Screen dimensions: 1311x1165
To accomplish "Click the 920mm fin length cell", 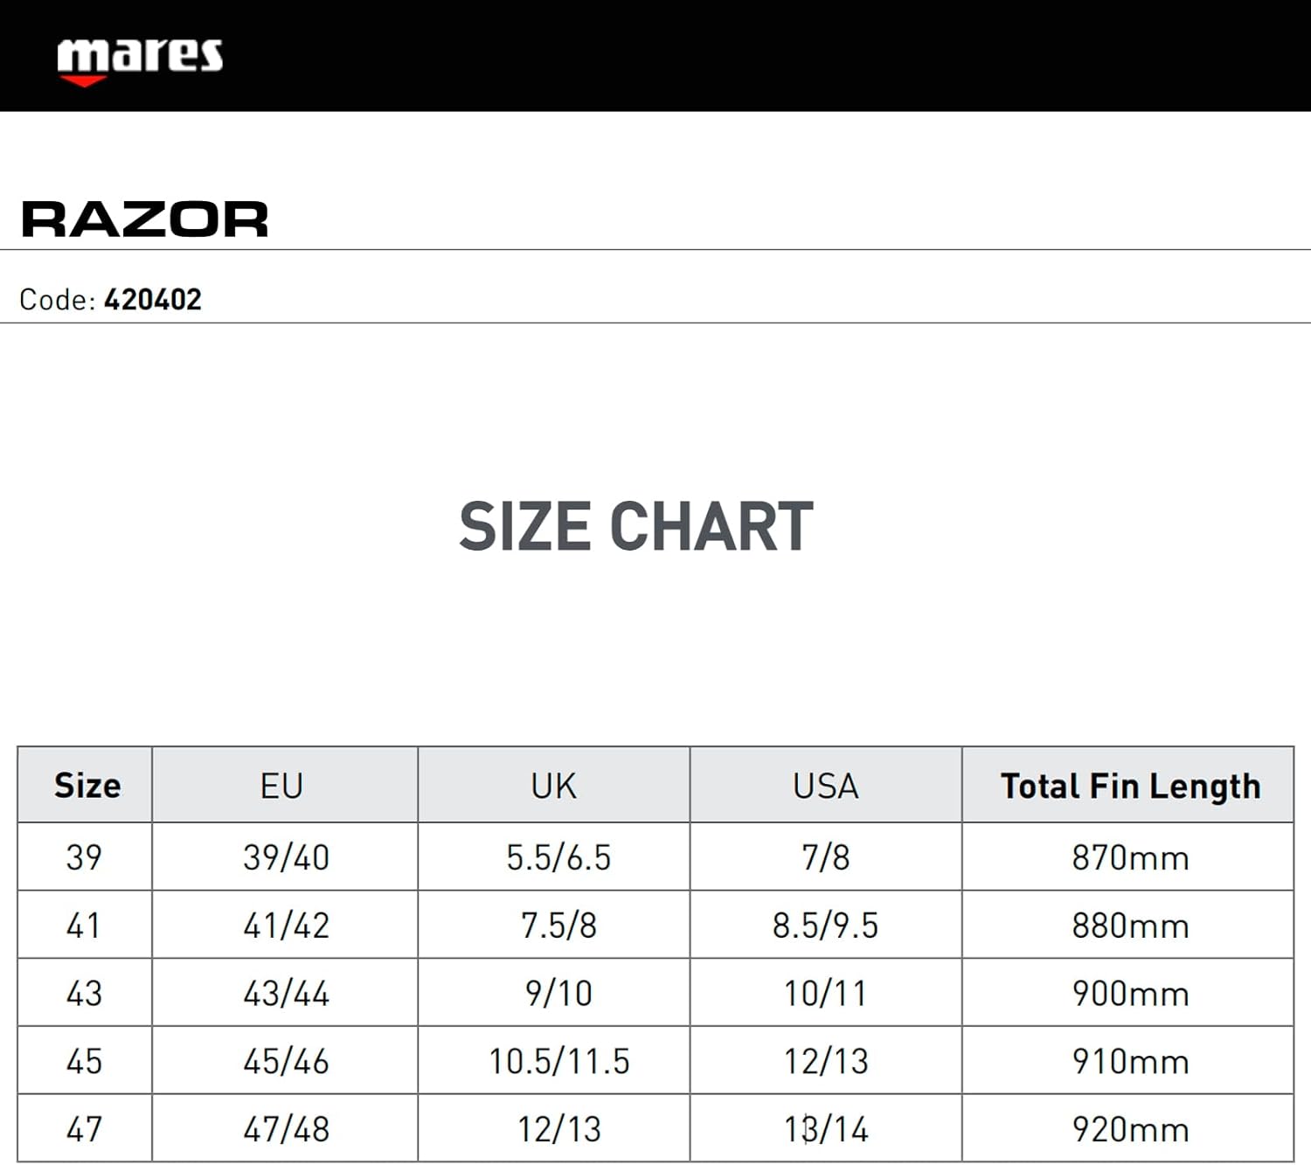I will tap(1130, 1129).
